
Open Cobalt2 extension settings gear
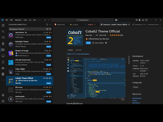point(106,43)
